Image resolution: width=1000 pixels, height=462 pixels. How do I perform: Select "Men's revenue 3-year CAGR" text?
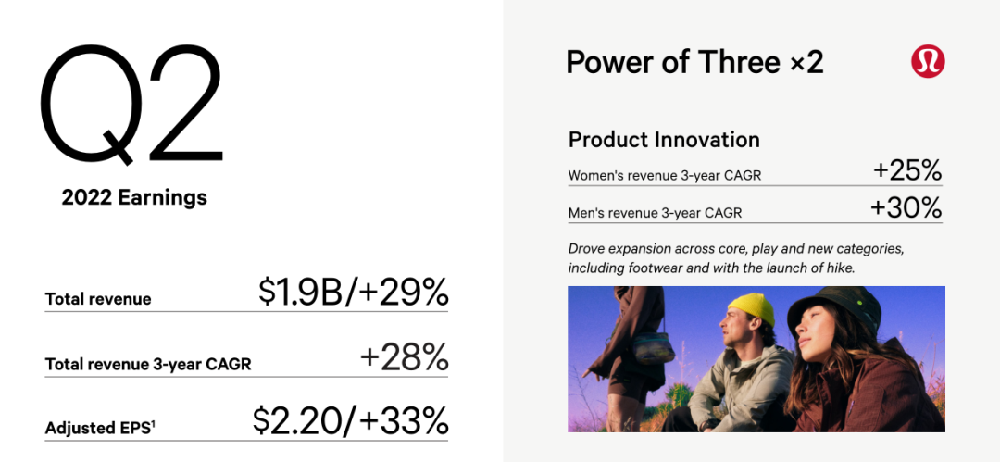point(655,213)
